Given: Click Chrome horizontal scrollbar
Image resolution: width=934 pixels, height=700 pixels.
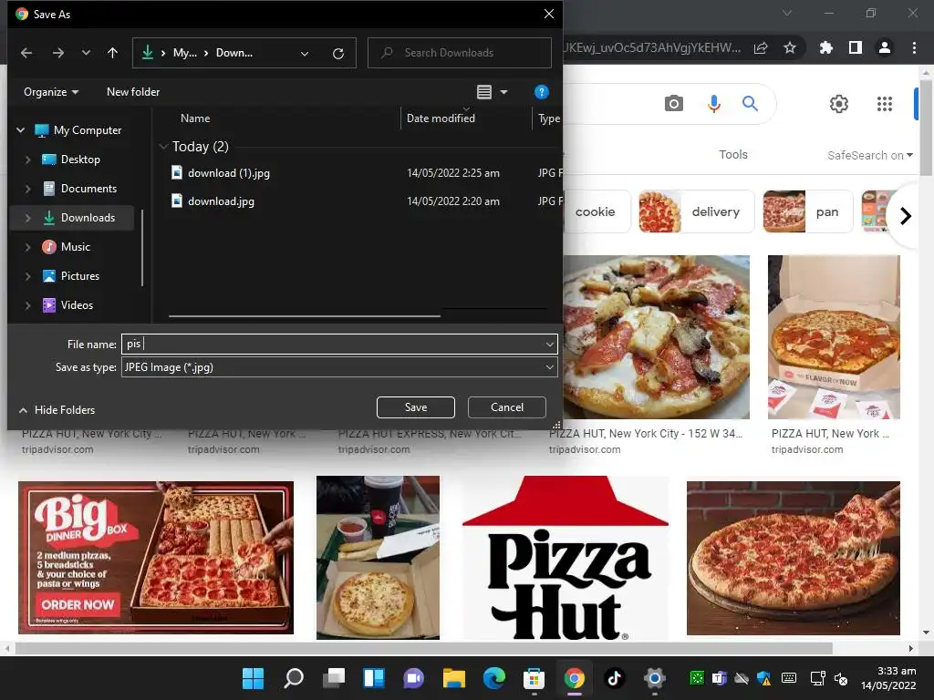Looking at the screenshot, I should click(423, 648).
